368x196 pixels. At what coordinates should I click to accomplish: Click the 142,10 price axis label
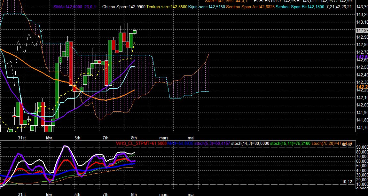tap(362, 98)
